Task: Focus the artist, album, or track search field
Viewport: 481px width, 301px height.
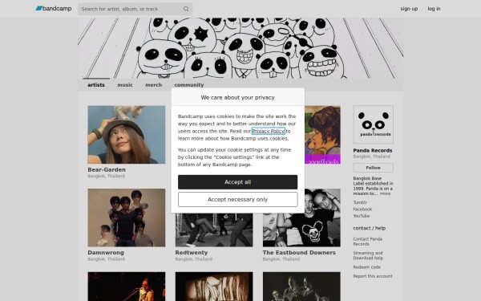Action: point(135,9)
